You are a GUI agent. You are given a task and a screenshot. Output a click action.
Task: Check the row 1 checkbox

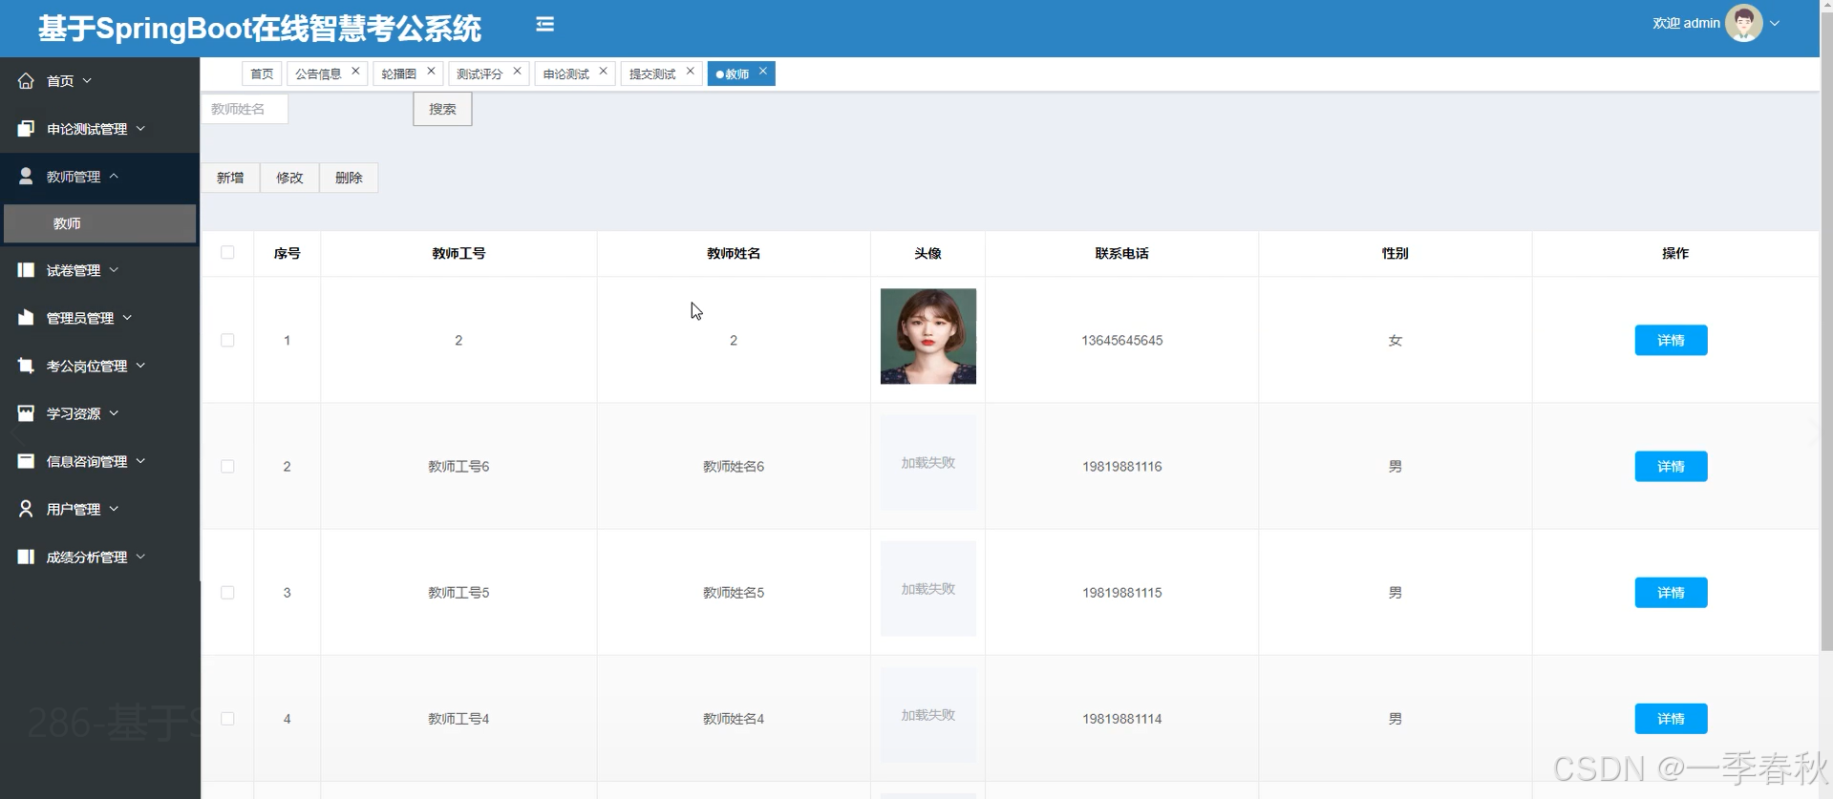(227, 340)
